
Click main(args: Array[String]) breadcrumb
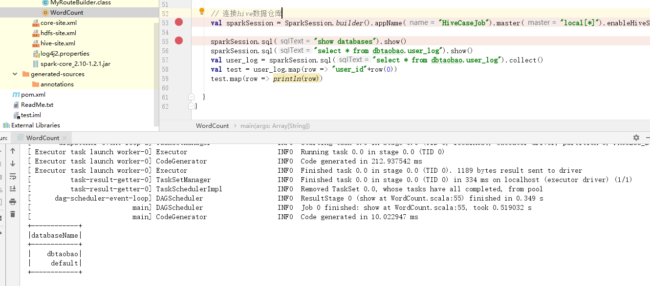pyautogui.click(x=275, y=126)
